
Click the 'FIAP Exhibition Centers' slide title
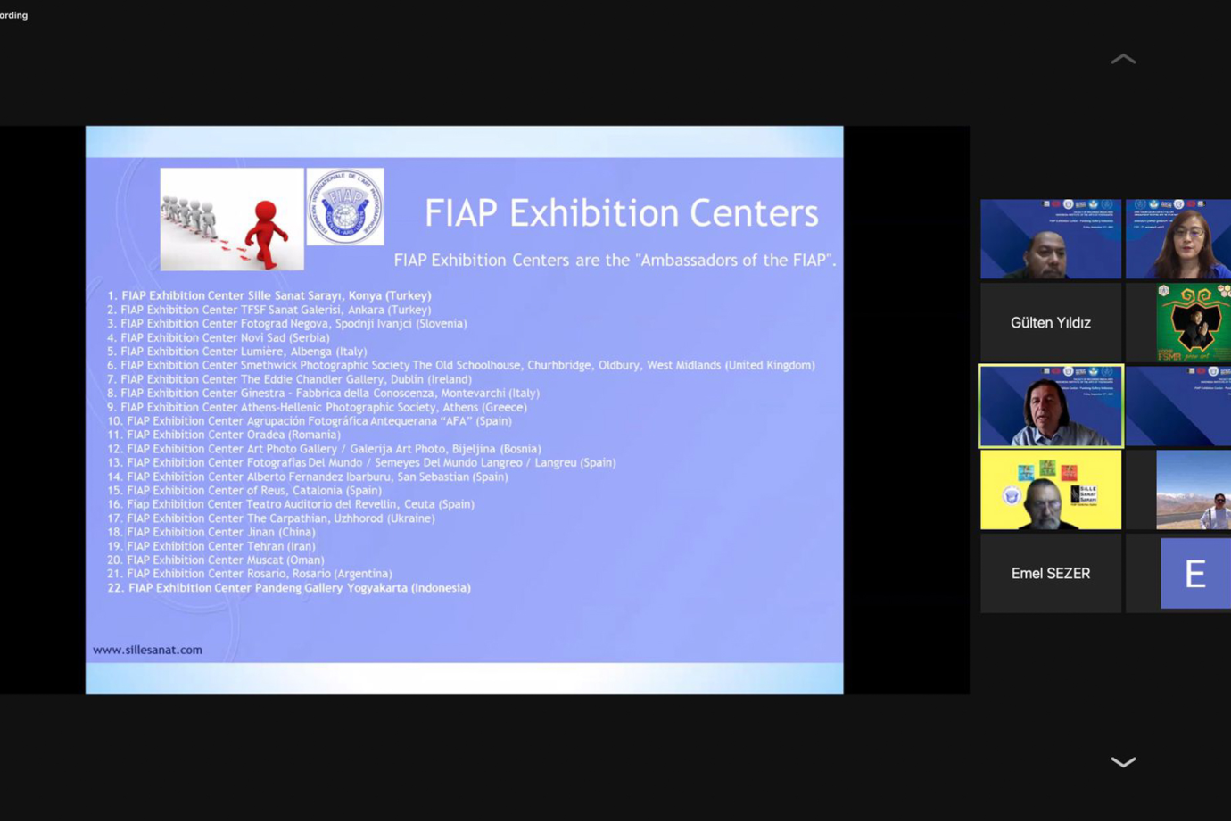click(621, 213)
